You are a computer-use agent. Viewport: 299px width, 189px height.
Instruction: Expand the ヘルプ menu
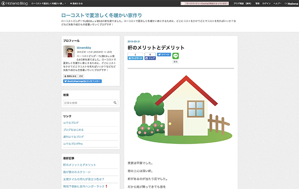(x=277, y=3)
